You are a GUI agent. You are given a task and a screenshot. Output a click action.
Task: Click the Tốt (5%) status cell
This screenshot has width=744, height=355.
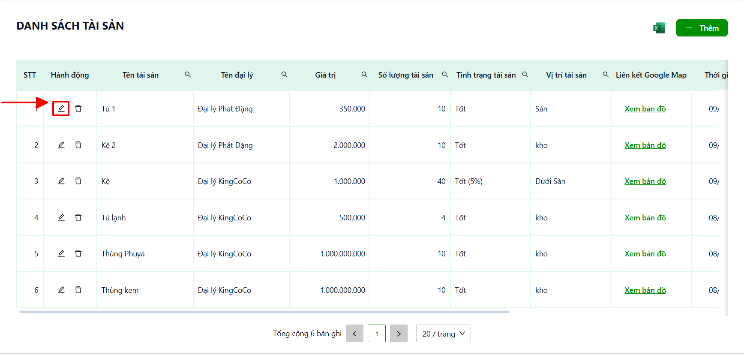[469, 181]
